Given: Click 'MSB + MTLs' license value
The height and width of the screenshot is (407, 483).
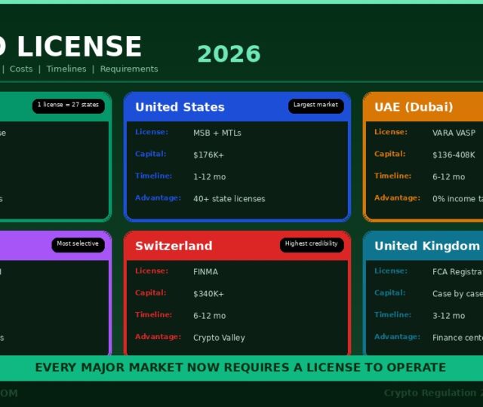Looking at the screenshot, I should (217, 133).
